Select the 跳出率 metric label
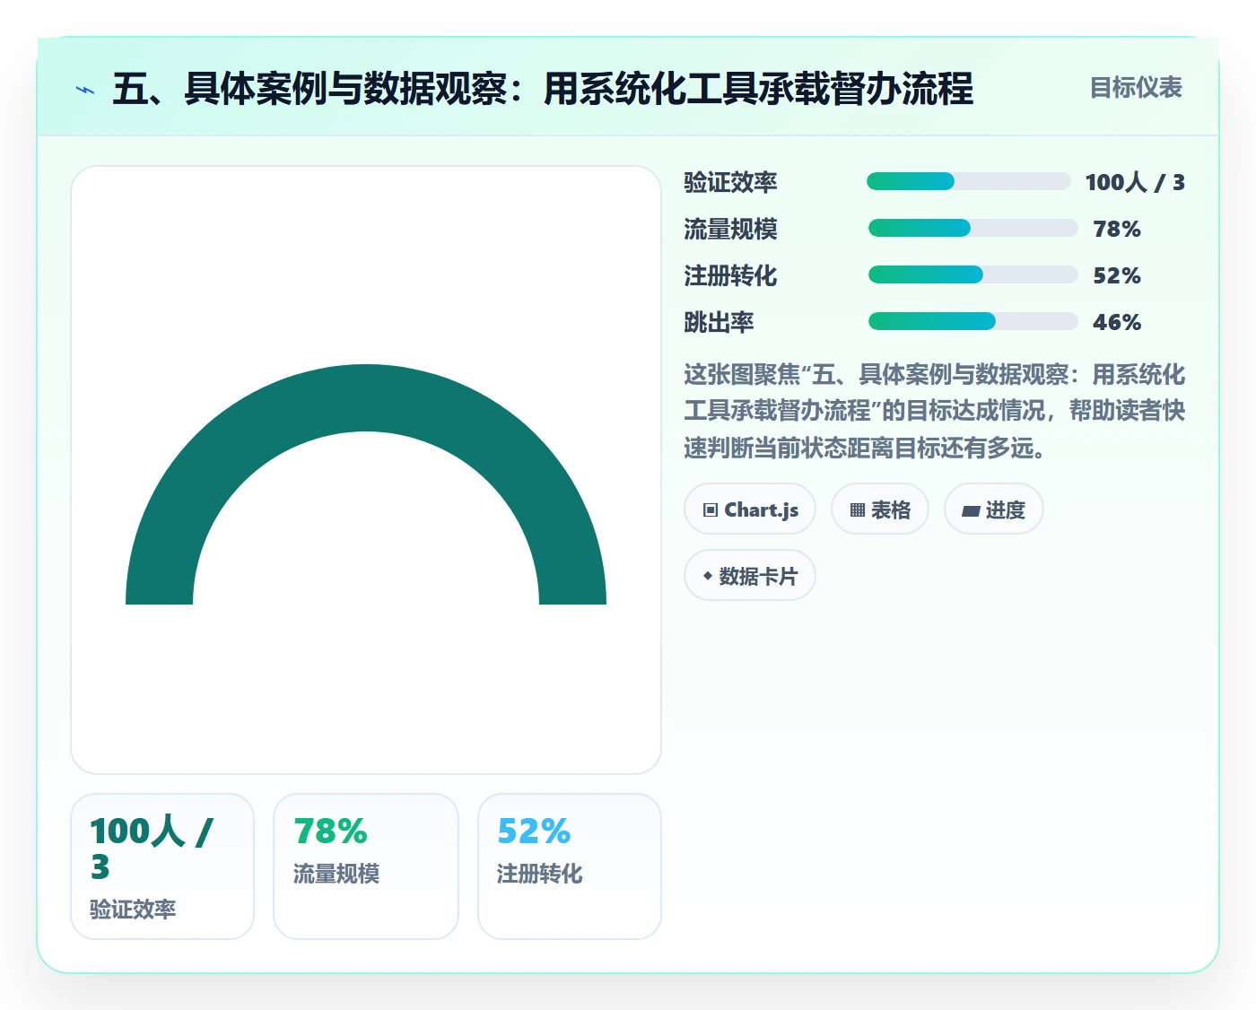The image size is (1256, 1010). tap(719, 322)
